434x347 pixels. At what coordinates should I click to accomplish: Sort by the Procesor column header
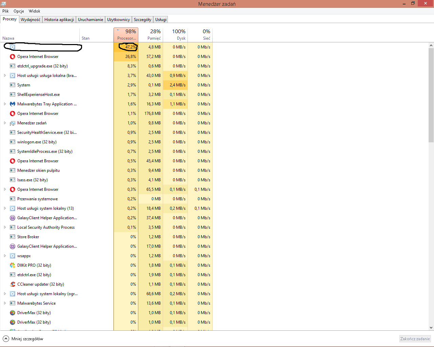click(x=126, y=35)
